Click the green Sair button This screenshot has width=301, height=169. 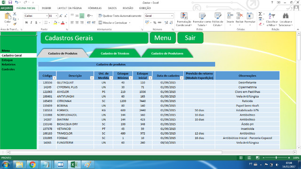click(x=190, y=38)
